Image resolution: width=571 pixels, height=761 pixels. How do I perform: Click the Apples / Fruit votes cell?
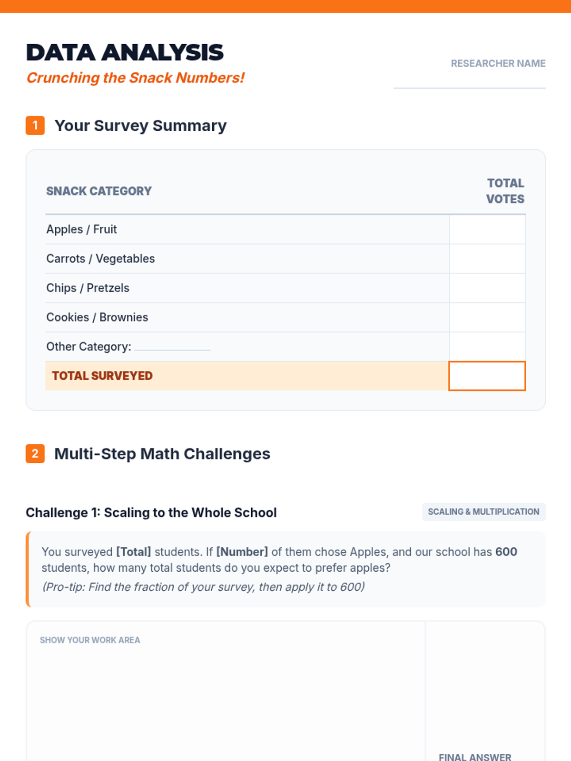(487, 229)
